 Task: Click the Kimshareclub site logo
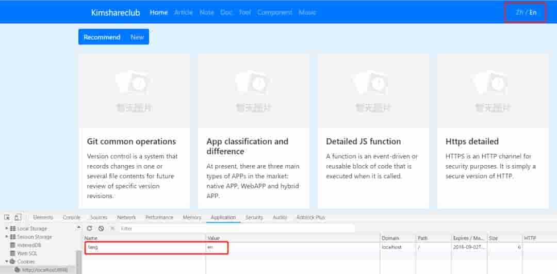point(116,12)
